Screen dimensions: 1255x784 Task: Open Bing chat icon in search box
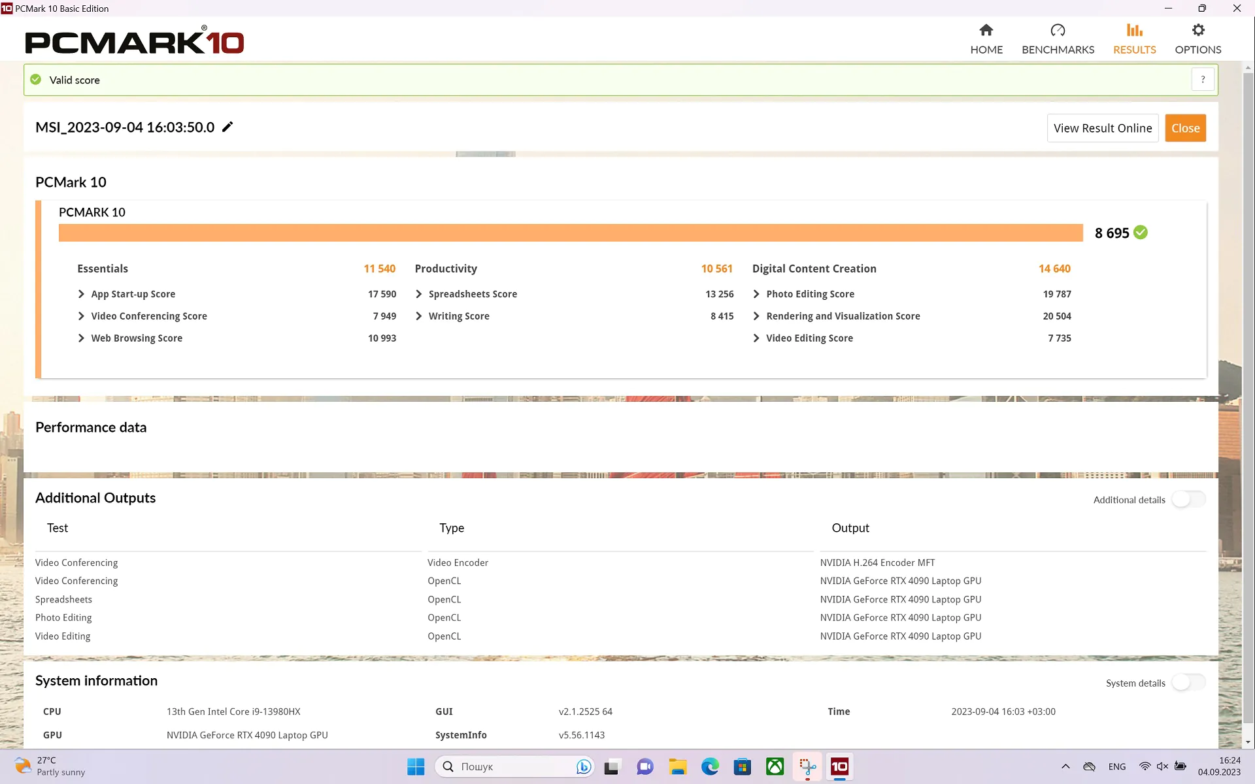point(583,766)
